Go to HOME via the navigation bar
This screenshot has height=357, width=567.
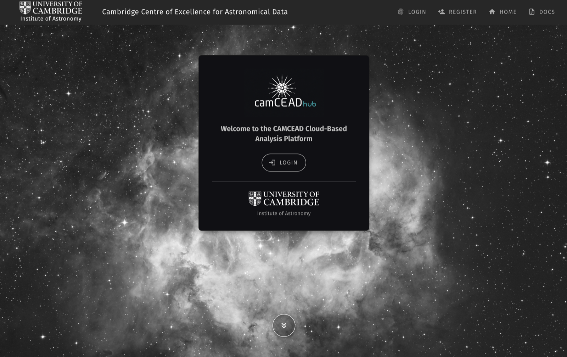point(503,12)
